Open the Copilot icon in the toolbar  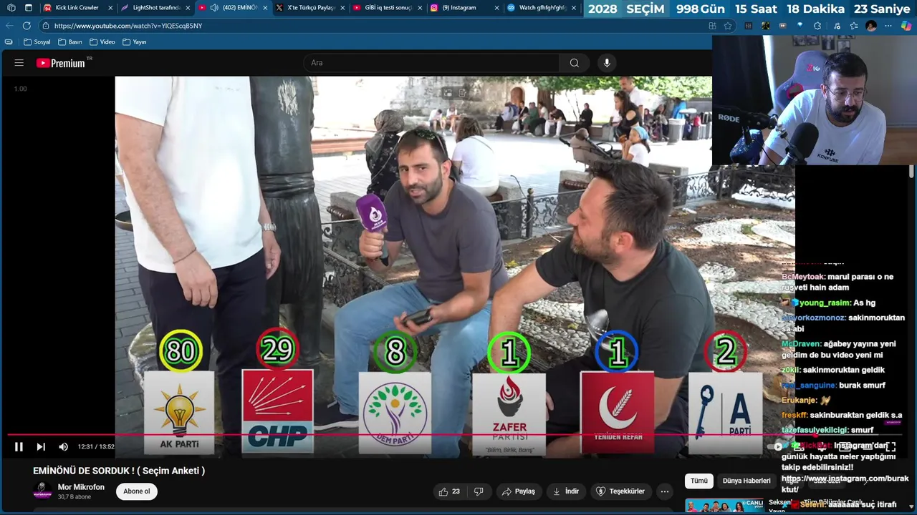click(906, 26)
